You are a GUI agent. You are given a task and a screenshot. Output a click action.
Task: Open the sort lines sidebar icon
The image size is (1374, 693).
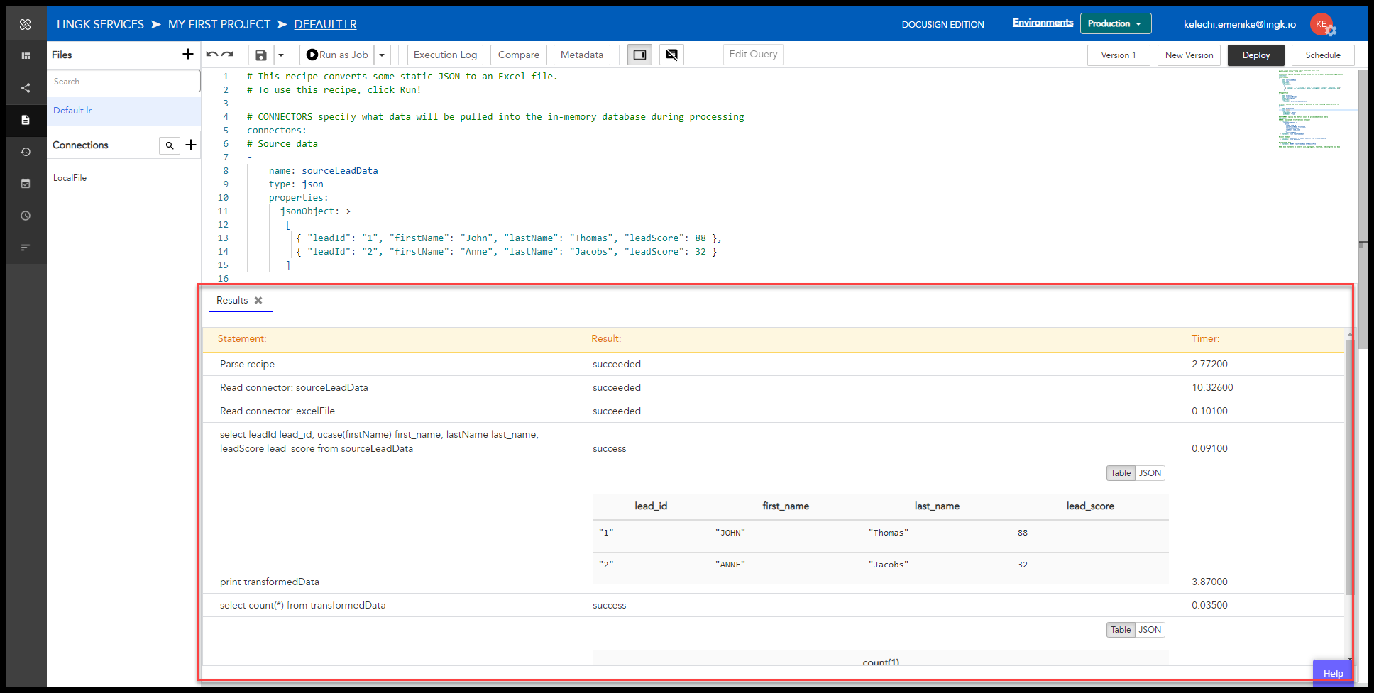pos(26,248)
